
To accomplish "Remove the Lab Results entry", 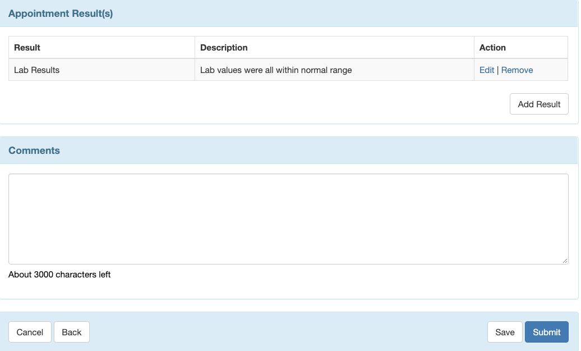I will (517, 70).
